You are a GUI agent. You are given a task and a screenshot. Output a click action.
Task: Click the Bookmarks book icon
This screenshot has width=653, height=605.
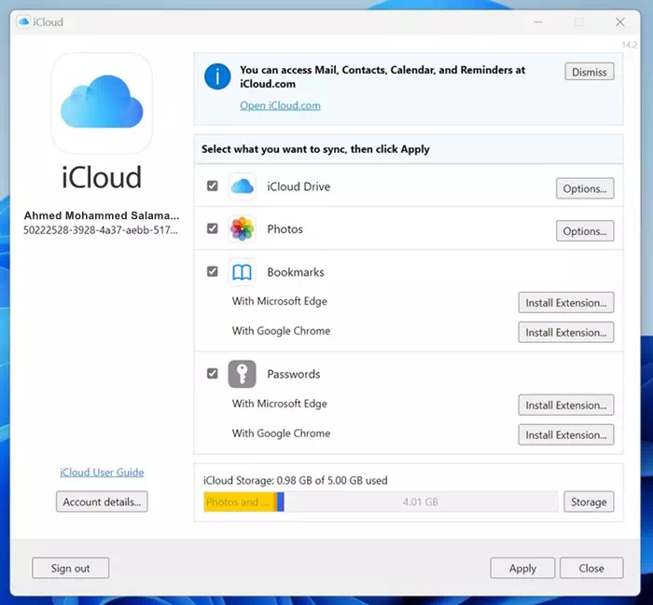pos(242,272)
